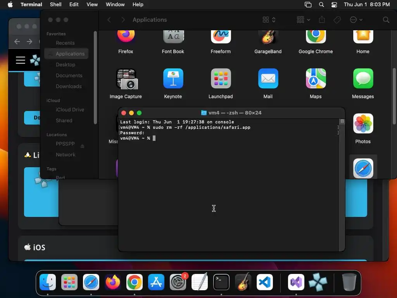397x298 pixels.
Task: Click the Finder search magnifier icon
Action: pos(386,20)
